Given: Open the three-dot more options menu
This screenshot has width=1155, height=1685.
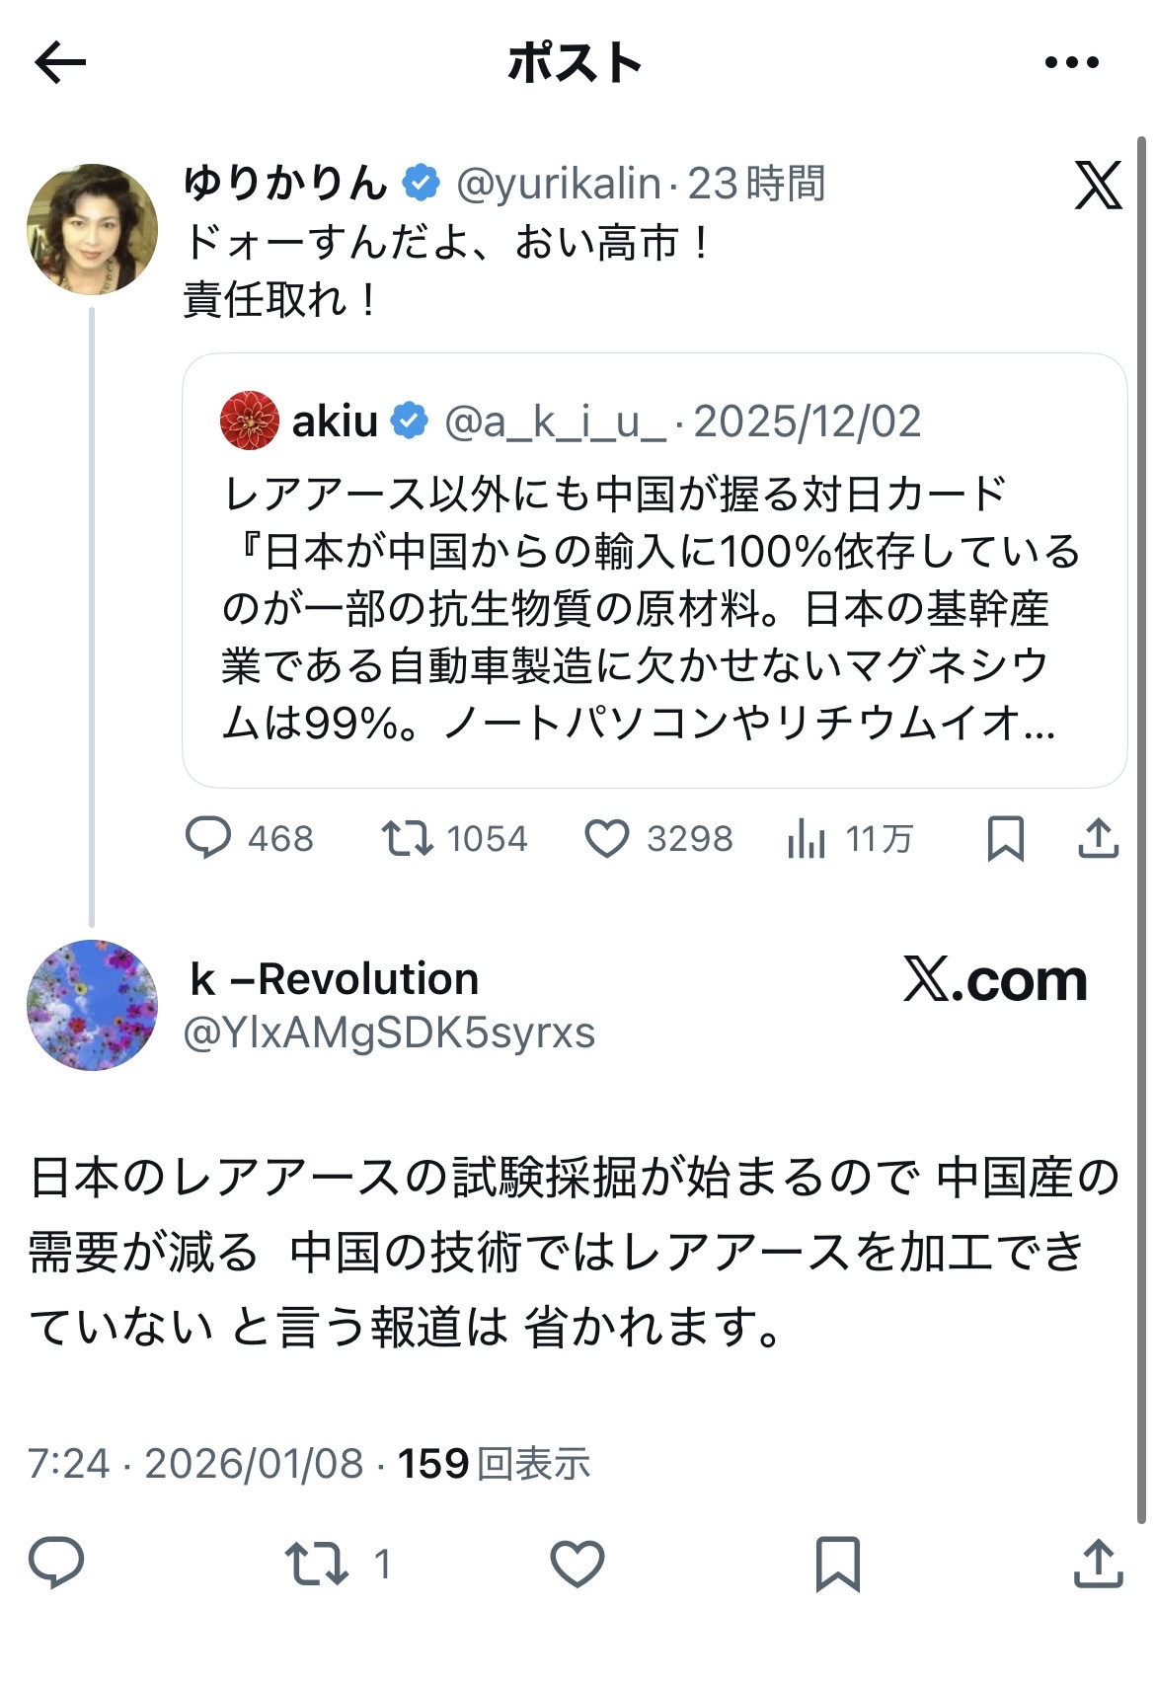Looking at the screenshot, I should click(x=1071, y=63).
